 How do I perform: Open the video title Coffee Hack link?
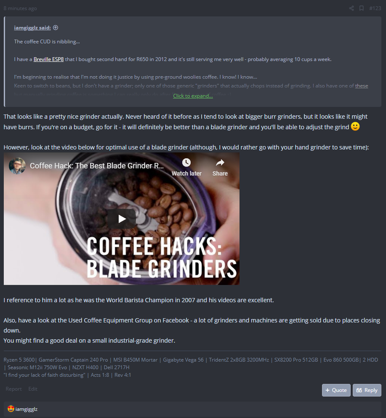pos(97,166)
